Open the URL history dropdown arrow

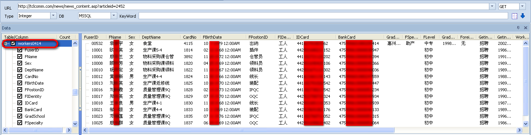pos(492,6)
